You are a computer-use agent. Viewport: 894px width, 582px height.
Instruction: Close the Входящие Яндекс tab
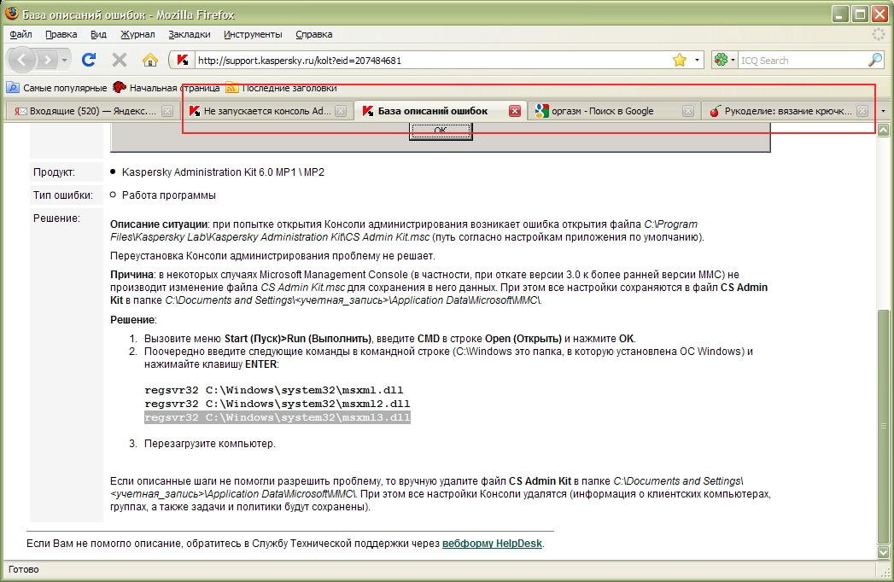pos(167,111)
